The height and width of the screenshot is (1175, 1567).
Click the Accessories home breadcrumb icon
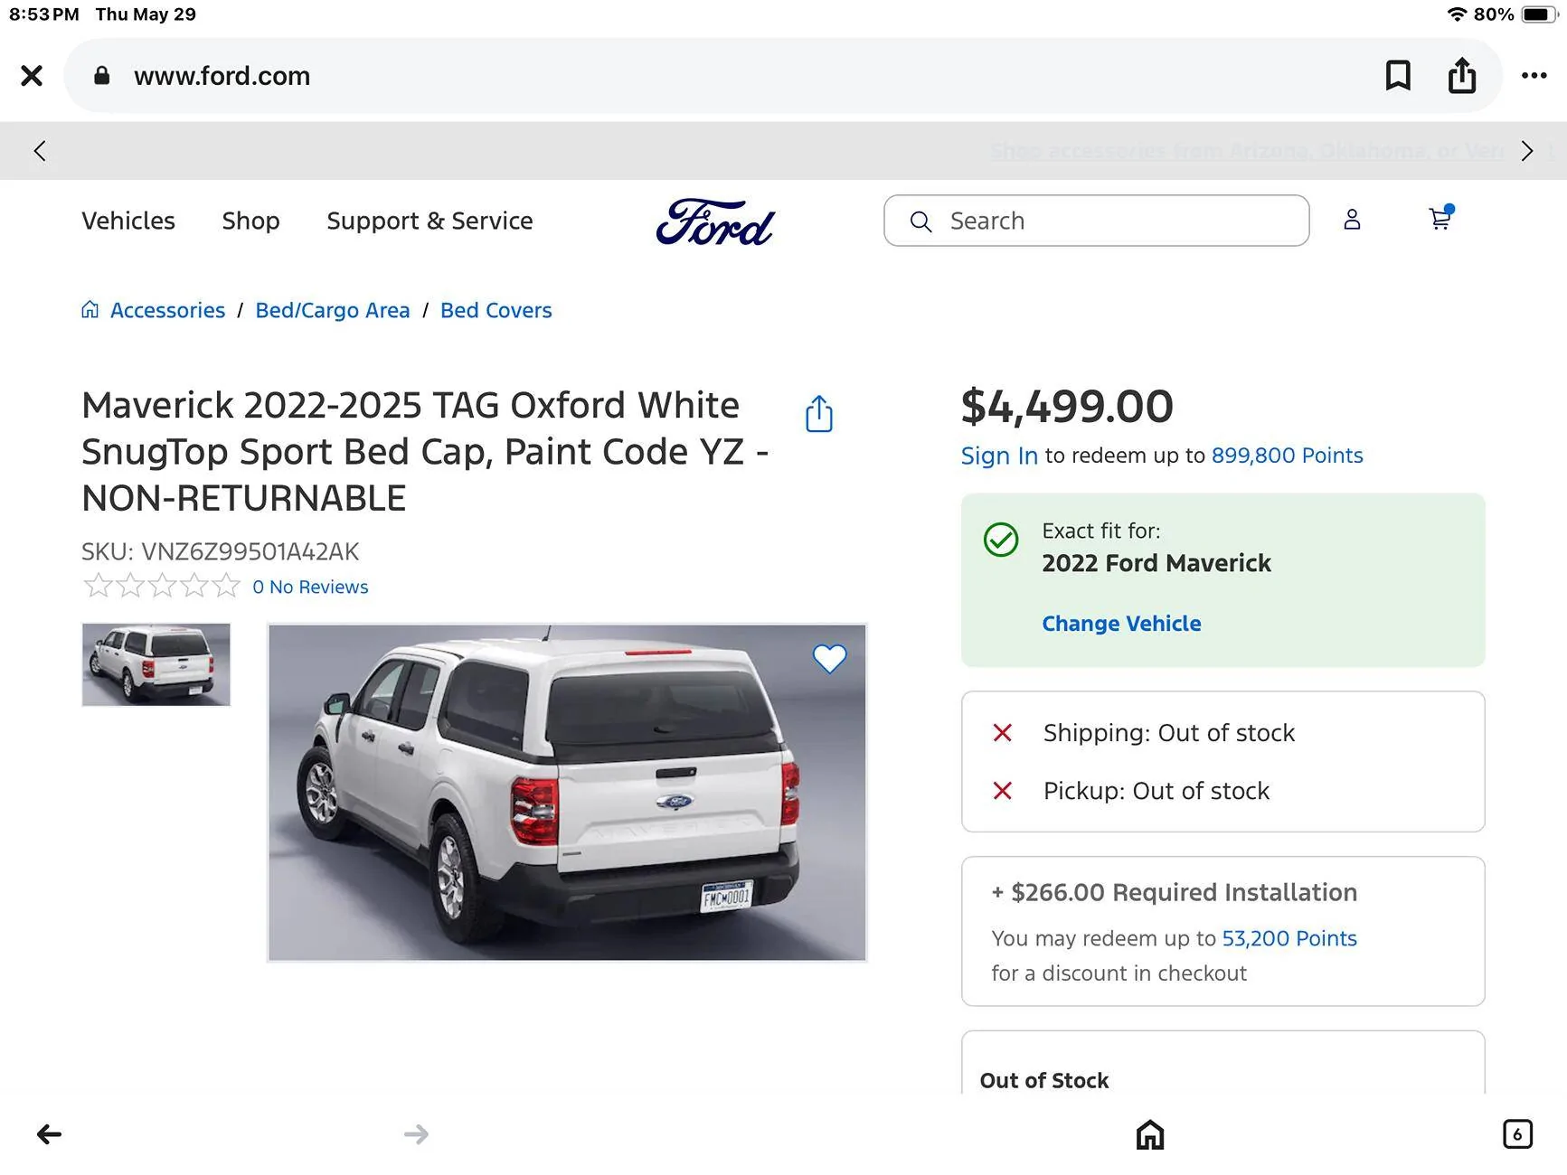tap(90, 310)
